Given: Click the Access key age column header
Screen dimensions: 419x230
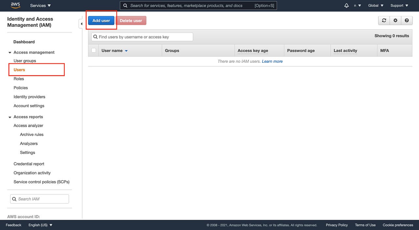Looking at the screenshot, I should pyautogui.click(x=253, y=51).
